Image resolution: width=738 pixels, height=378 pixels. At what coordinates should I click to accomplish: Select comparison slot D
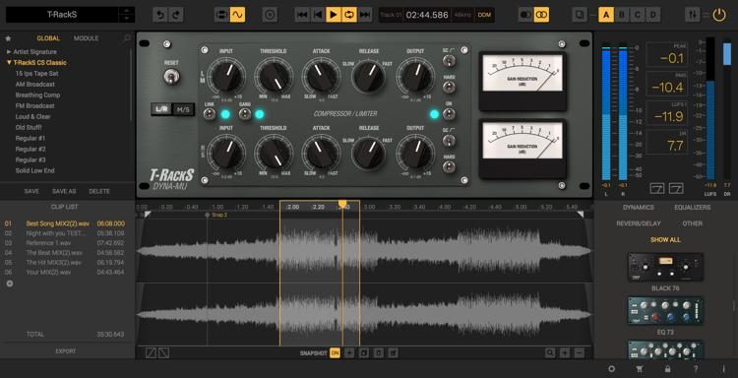tap(652, 15)
